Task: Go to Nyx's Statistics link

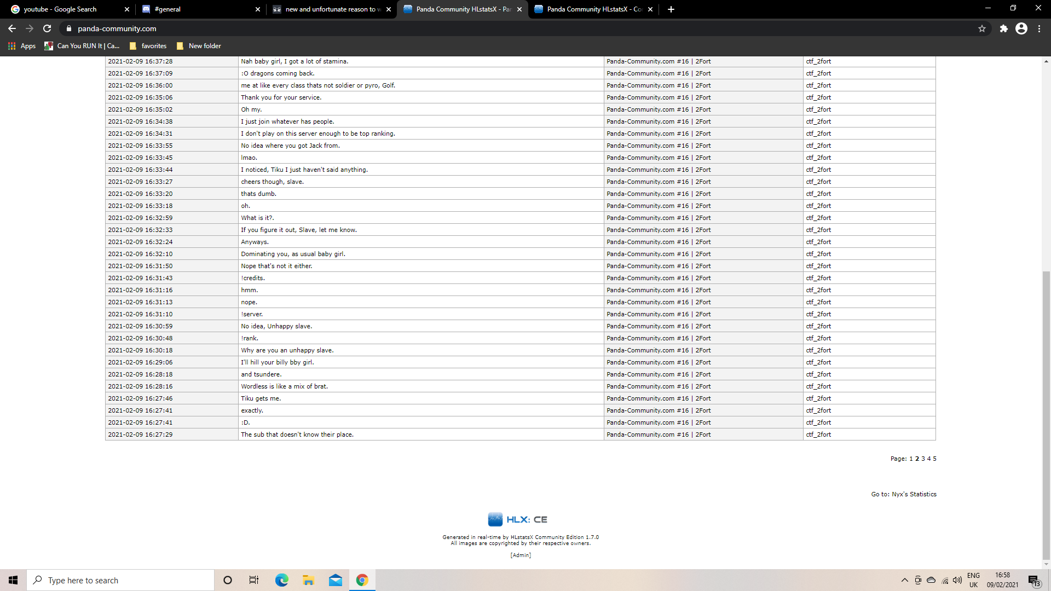Action: point(914,494)
